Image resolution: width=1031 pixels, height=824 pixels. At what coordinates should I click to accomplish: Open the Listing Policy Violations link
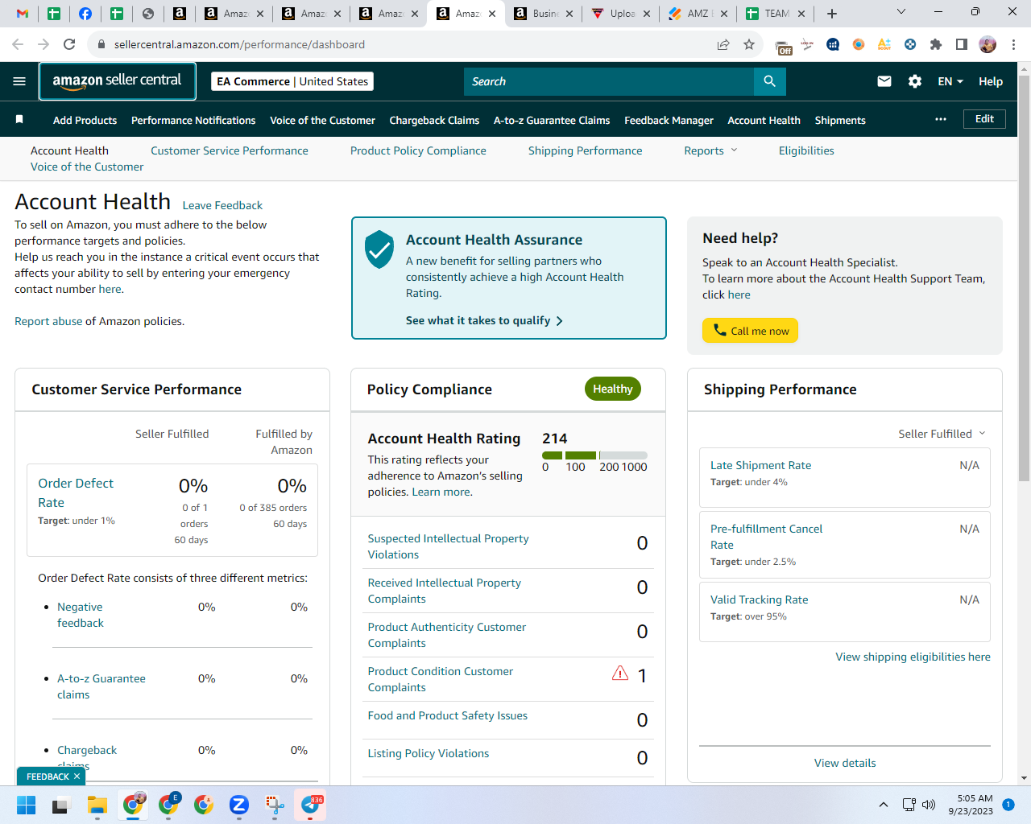(429, 753)
